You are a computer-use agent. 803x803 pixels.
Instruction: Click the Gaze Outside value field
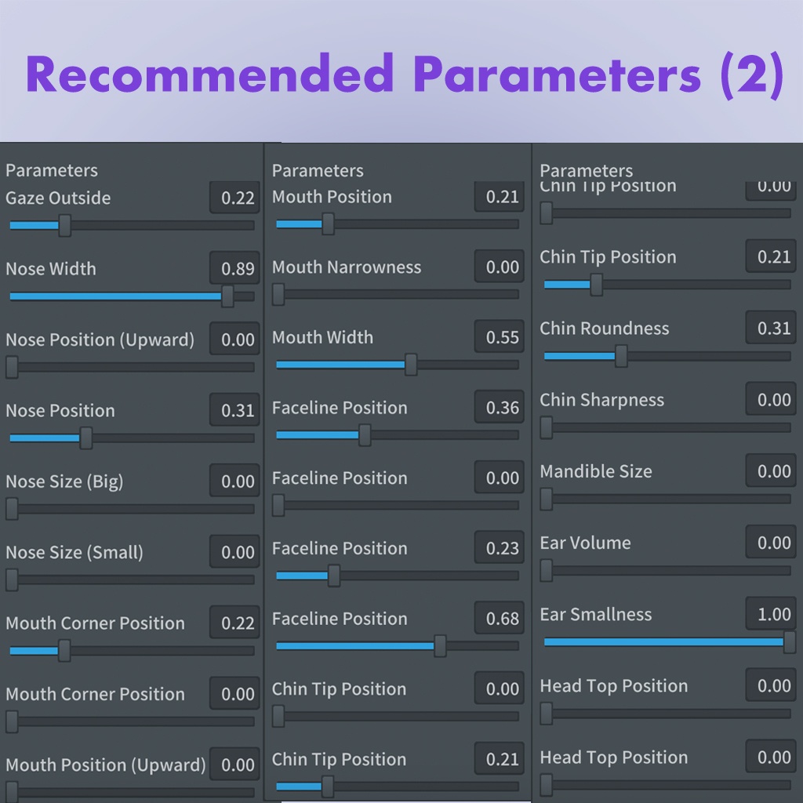point(234,198)
